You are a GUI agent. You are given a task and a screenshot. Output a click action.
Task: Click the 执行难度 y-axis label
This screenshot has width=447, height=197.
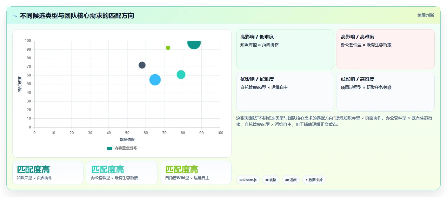coord(20,84)
